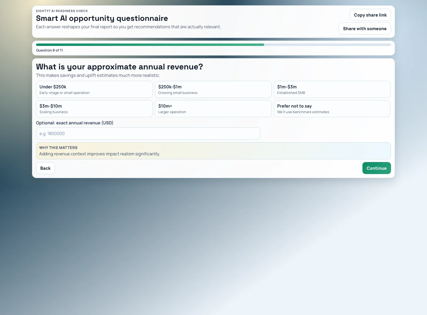The height and width of the screenshot is (315, 427).
Task: Click the savings and uplift estimates description text
Action: pos(98,75)
